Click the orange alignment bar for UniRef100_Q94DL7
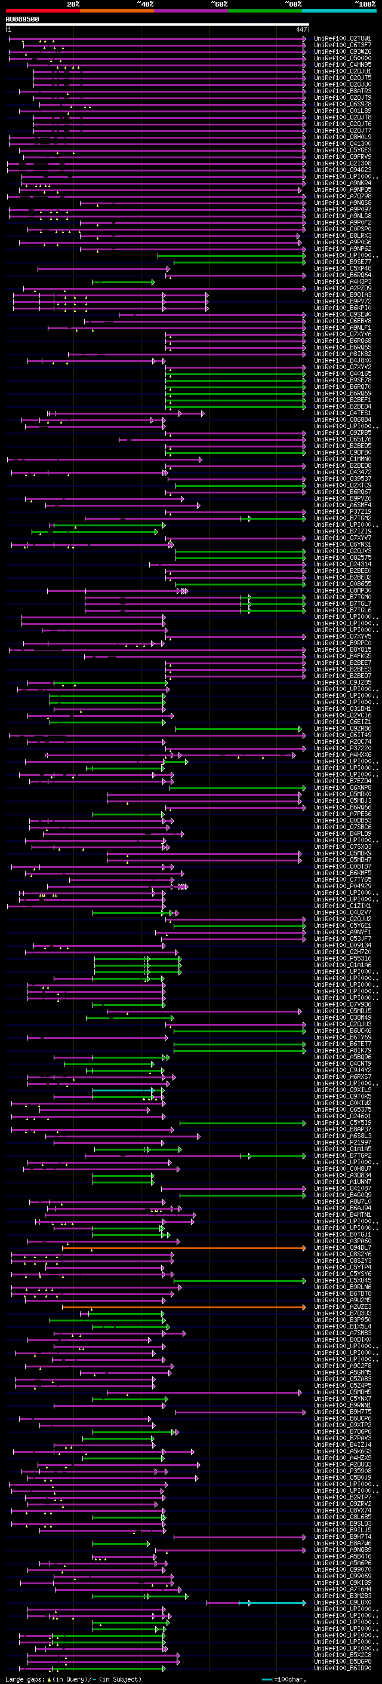 [x=183, y=1248]
